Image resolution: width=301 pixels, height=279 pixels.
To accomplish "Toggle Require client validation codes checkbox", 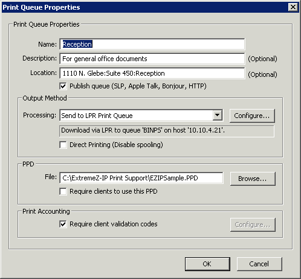I will 63,224.
